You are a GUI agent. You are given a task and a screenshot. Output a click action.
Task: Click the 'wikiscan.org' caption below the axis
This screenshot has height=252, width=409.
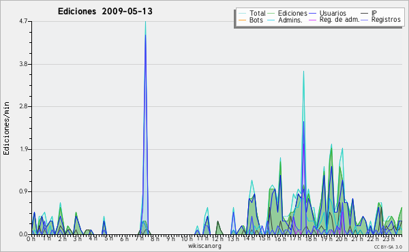click(204, 246)
